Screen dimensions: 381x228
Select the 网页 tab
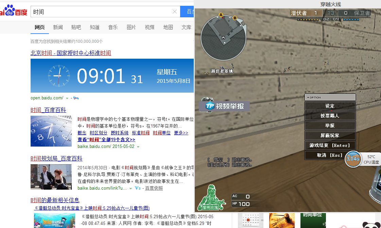tap(40, 27)
